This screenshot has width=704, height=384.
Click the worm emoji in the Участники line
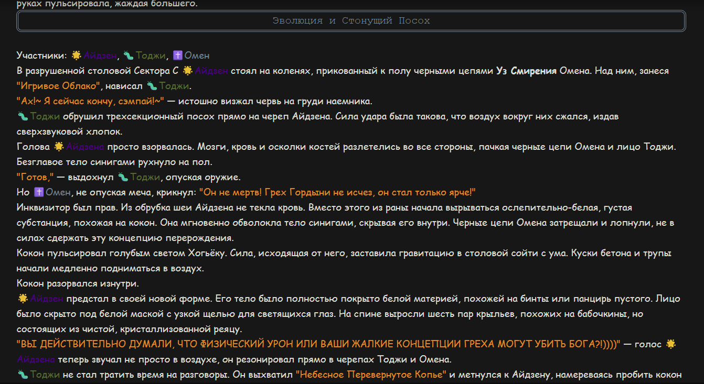pos(129,55)
